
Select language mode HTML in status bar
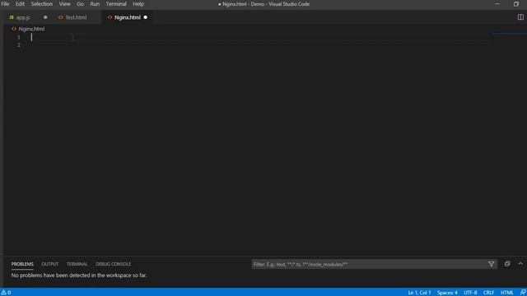tap(507, 293)
